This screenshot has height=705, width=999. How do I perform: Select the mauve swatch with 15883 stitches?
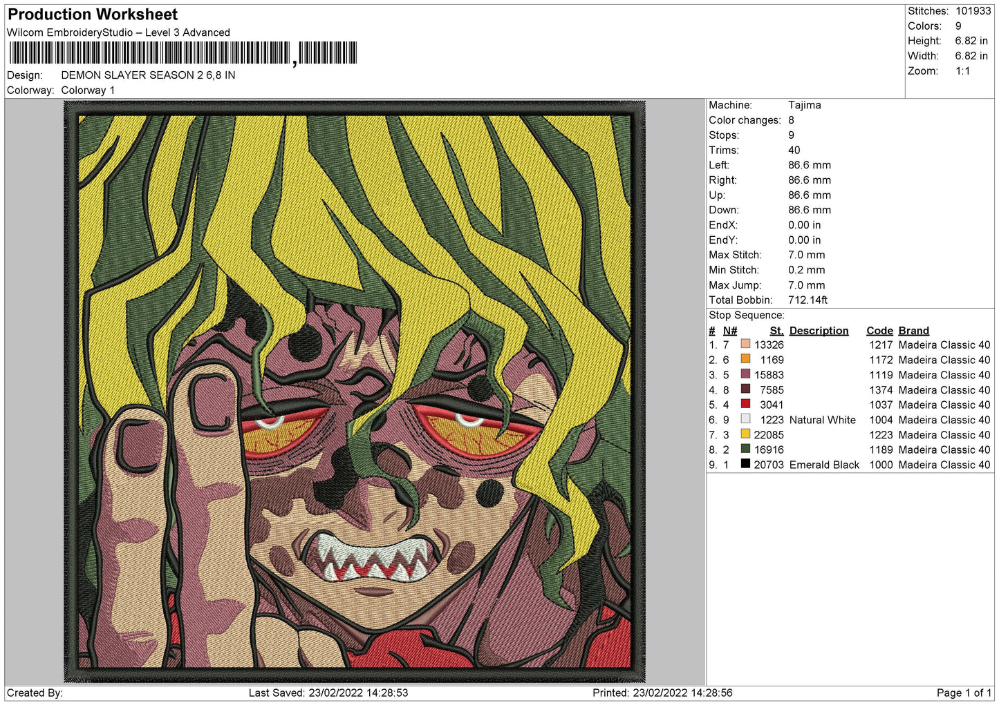point(745,374)
